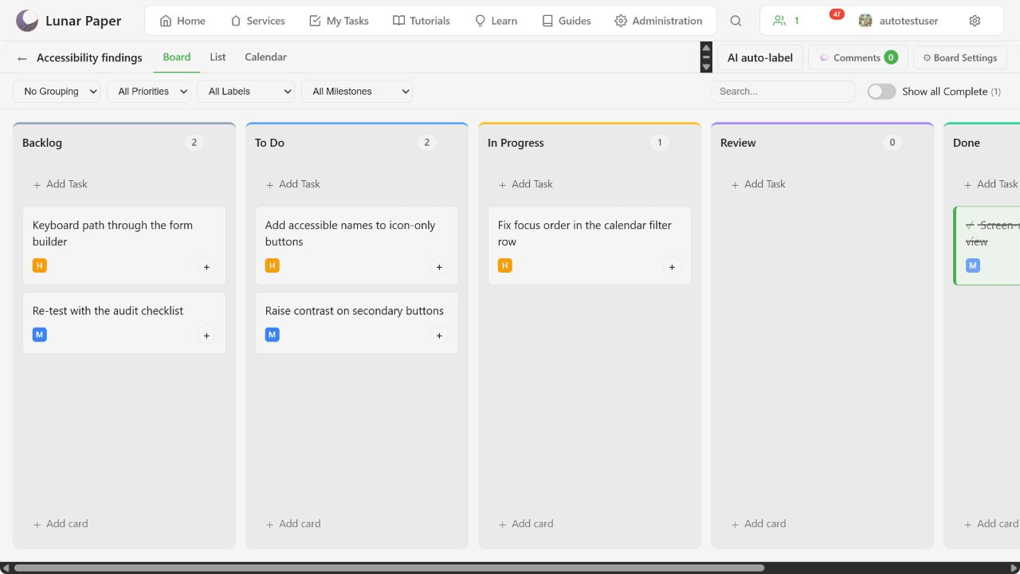Open search with the magnifier icon
Image resolution: width=1020 pixels, height=574 pixels.
click(736, 21)
